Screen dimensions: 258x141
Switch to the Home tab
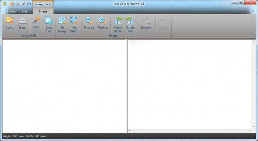[x=11, y=11]
